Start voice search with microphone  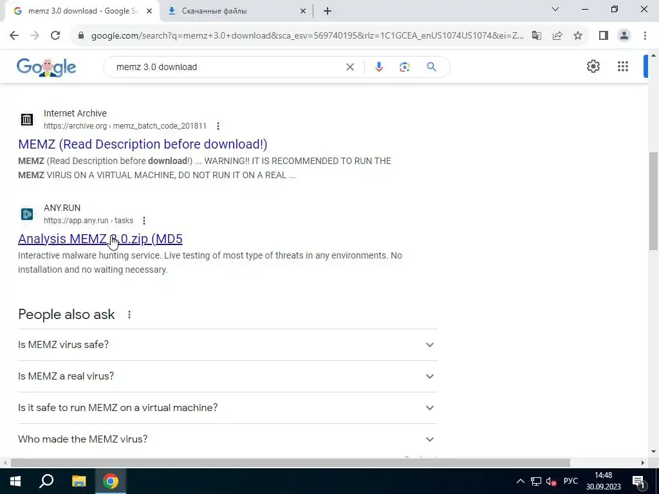(378, 67)
